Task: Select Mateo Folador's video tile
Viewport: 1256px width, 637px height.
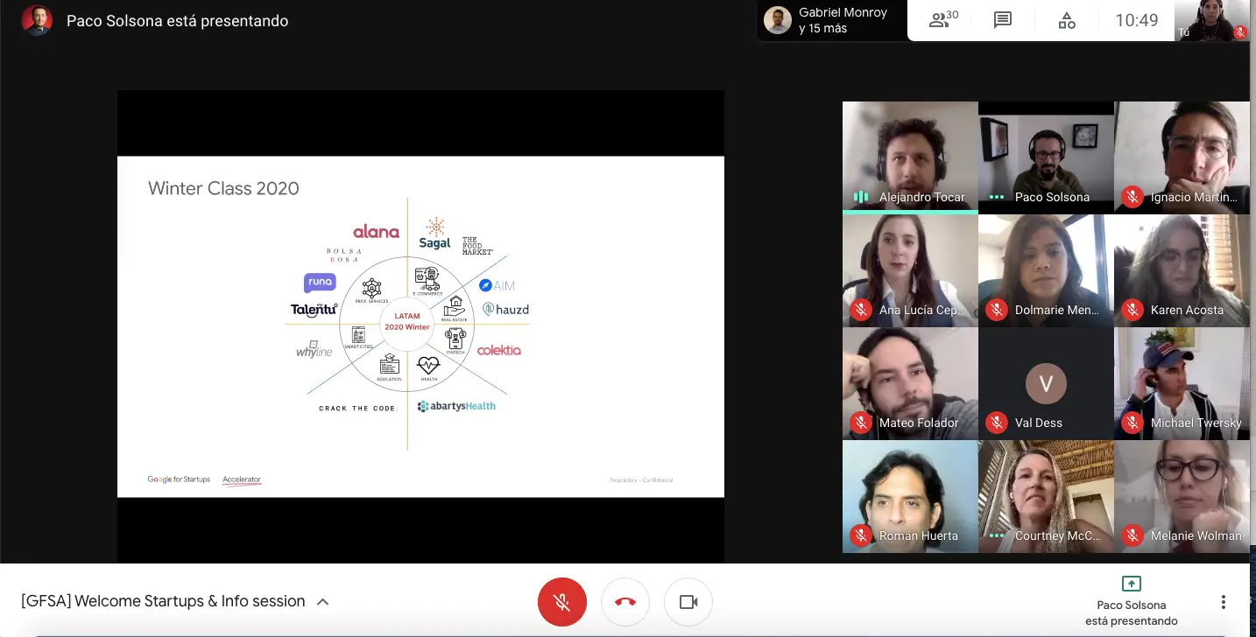Action: tap(910, 383)
